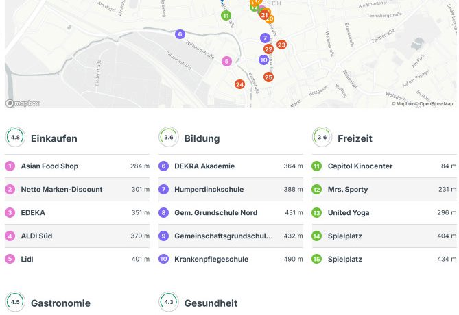The width and height of the screenshot is (459, 315).
Task: Click the Freizeit category heading
Action: (355, 138)
